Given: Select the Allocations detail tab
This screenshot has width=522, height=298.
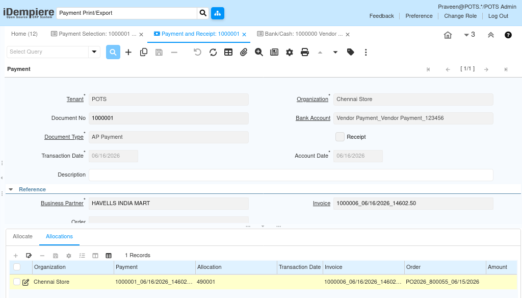Looking at the screenshot, I should pyautogui.click(x=59, y=237).
